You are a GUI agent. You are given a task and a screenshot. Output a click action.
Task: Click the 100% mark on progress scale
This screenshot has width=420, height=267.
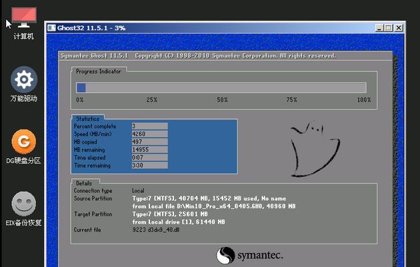pyautogui.click(x=364, y=100)
